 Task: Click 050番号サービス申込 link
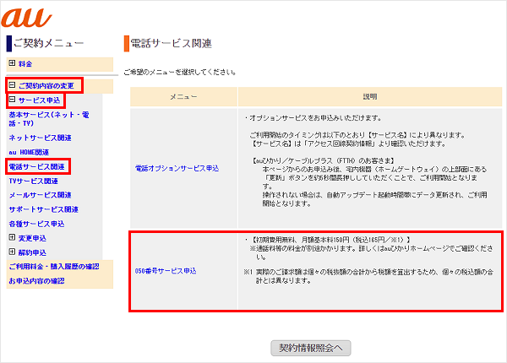tap(166, 270)
